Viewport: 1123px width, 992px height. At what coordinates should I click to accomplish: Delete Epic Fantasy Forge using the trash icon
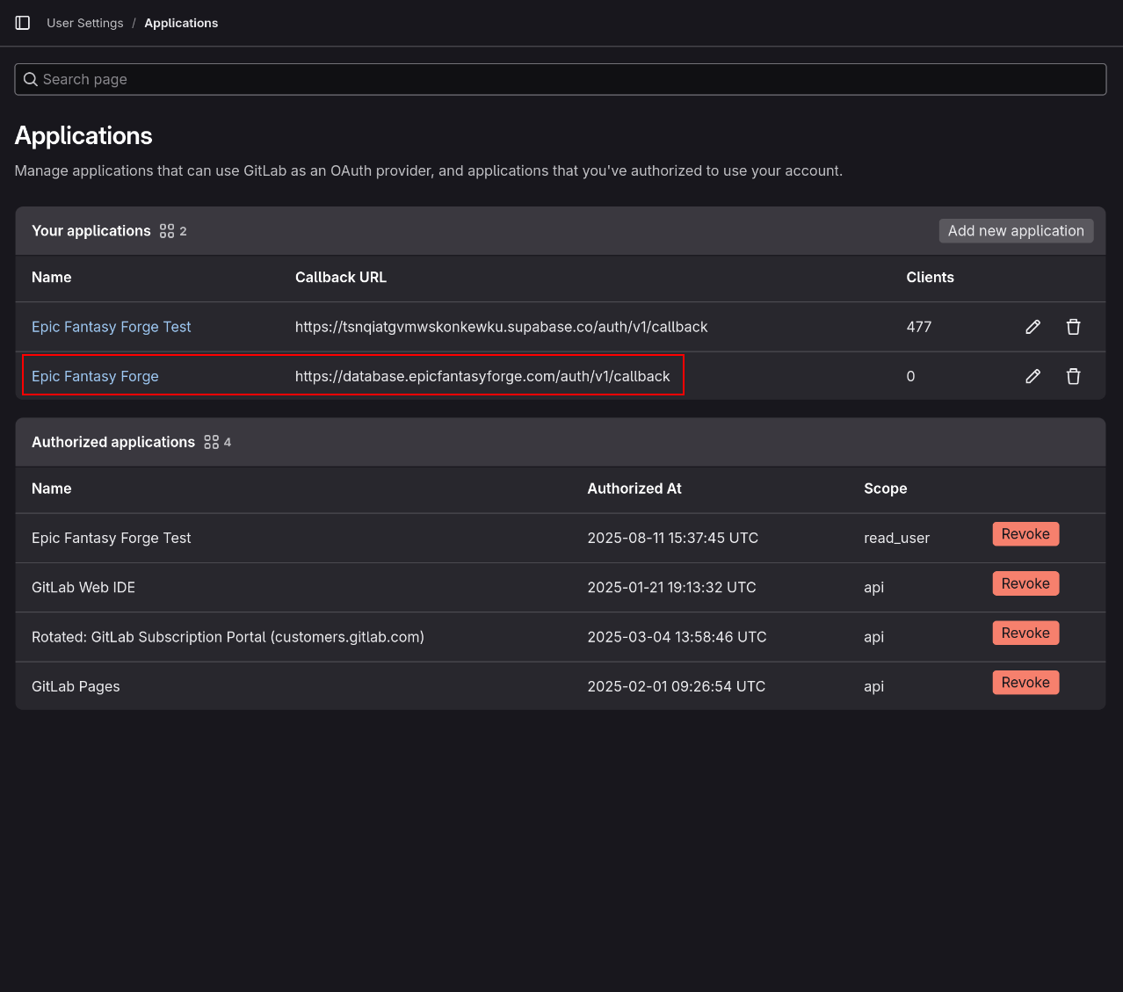point(1073,376)
